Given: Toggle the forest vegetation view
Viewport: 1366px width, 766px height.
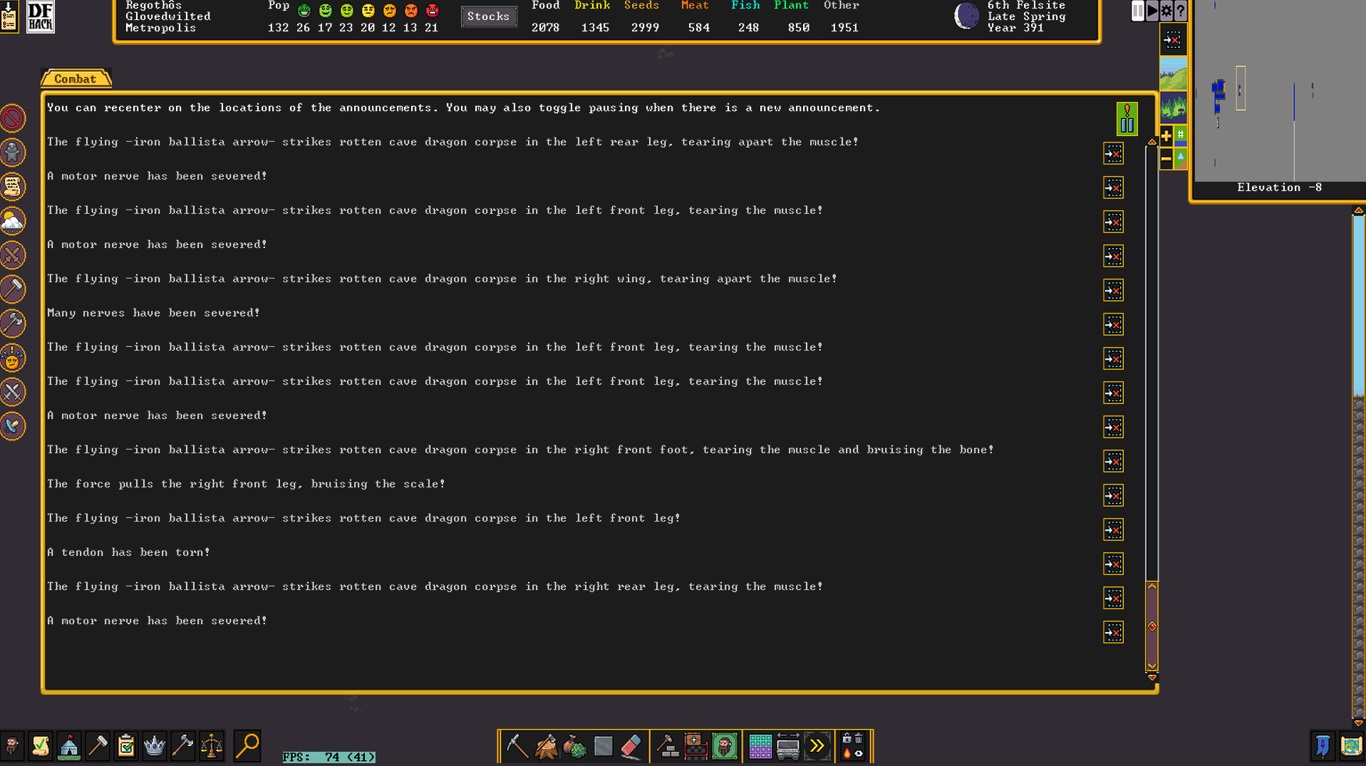Looking at the screenshot, I should click(x=1173, y=108).
